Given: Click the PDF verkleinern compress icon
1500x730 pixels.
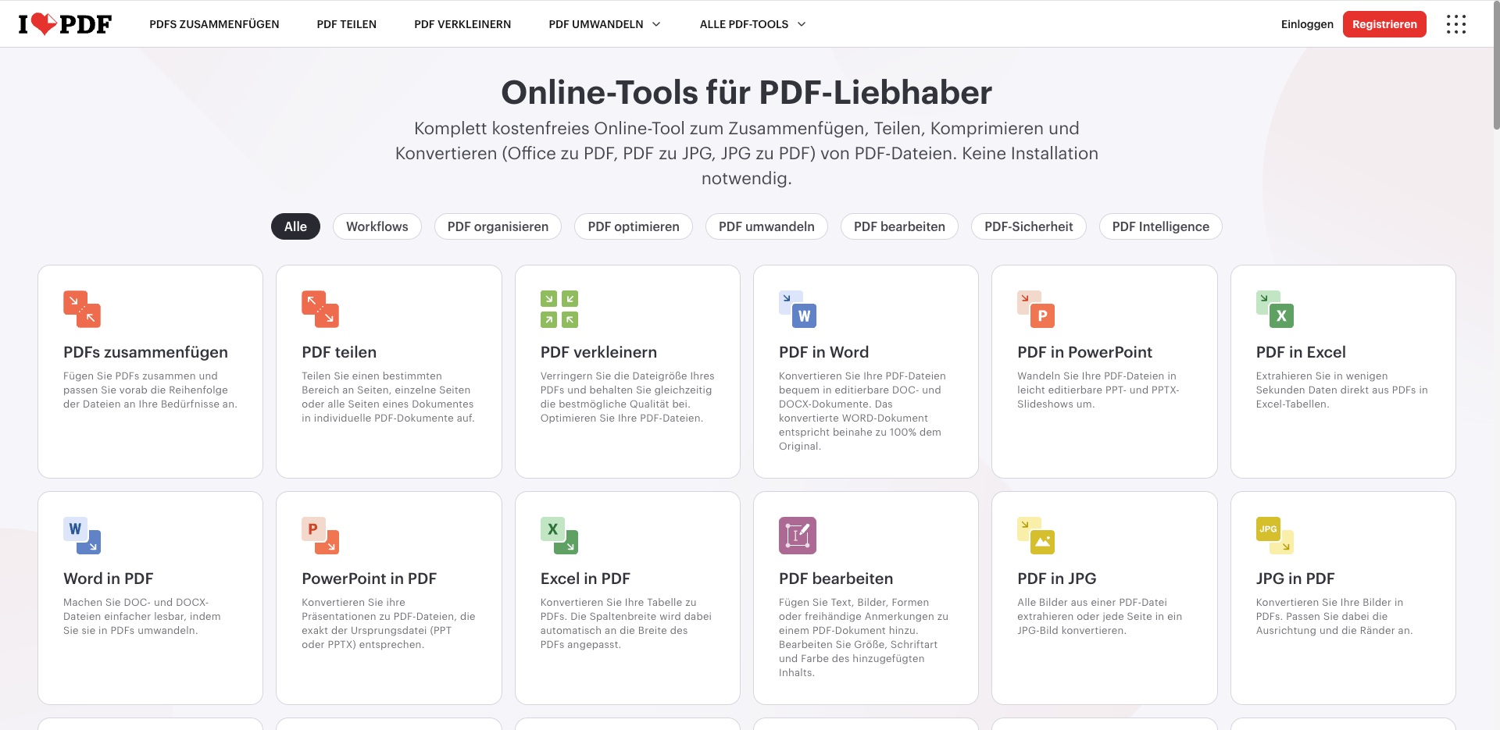Looking at the screenshot, I should pos(559,309).
